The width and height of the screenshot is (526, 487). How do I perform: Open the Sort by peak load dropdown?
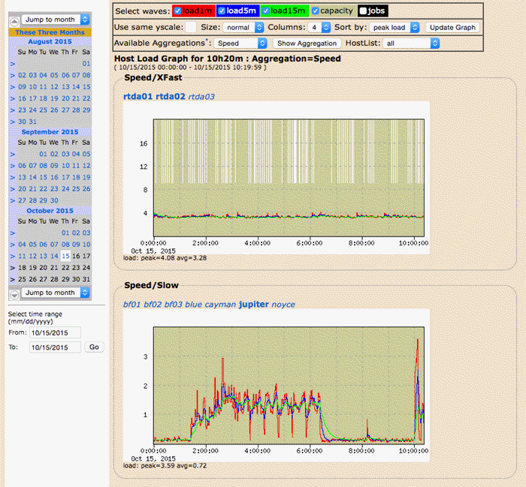point(394,27)
